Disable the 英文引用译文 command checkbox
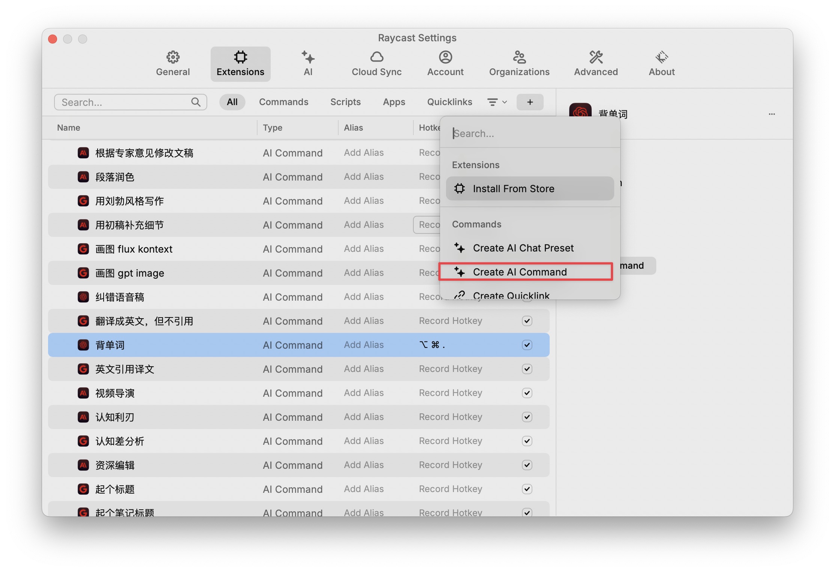This screenshot has width=835, height=572. click(527, 369)
